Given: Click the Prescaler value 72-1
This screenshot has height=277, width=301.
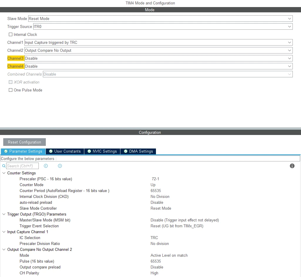Looking at the screenshot, I should (x=155, y=179).
